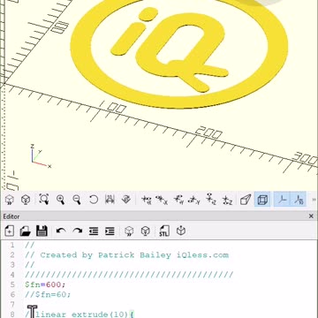Set view to the +Z axis
This screenshot has width=318, height=318.
tap(211, 200)
